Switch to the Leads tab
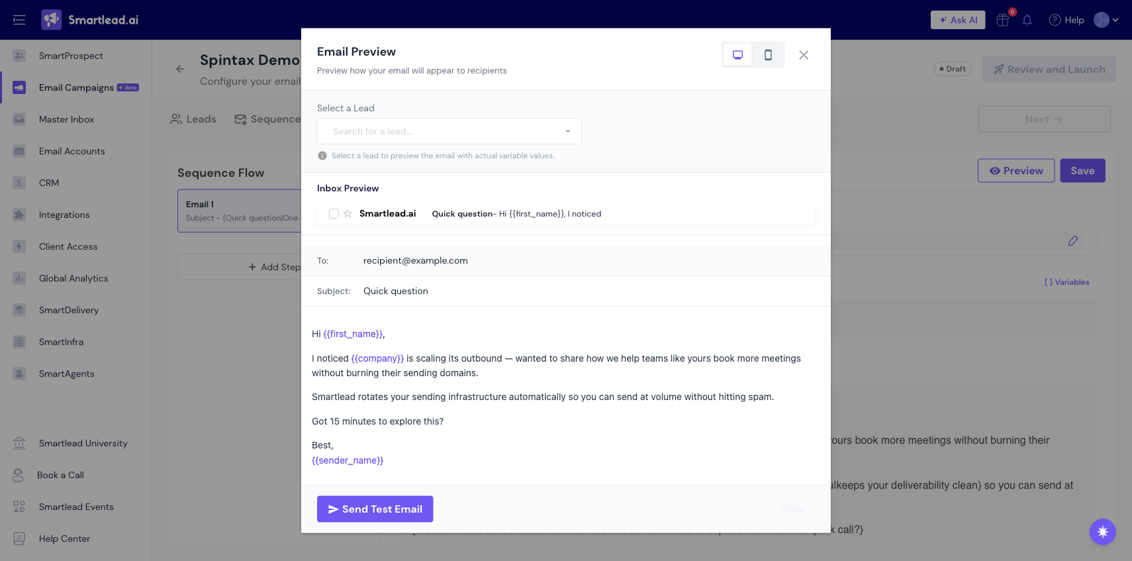The width and height of the screenshot is (1132, 561). 193,119
